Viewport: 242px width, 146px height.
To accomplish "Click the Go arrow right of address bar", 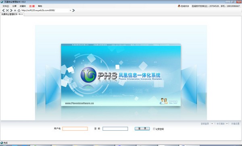I will pyautogui.click(x=73, y=10).
